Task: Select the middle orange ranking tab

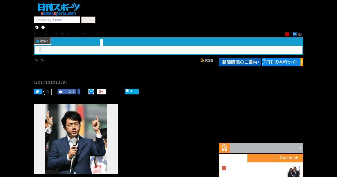Action: 261,158
